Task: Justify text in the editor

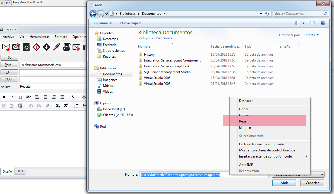Action: pyautogui.click(x=62, y=97)
